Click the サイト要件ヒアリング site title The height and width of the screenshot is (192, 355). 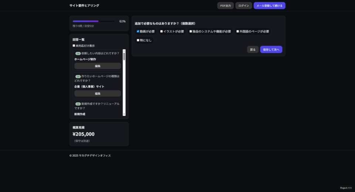click(84, 6)
